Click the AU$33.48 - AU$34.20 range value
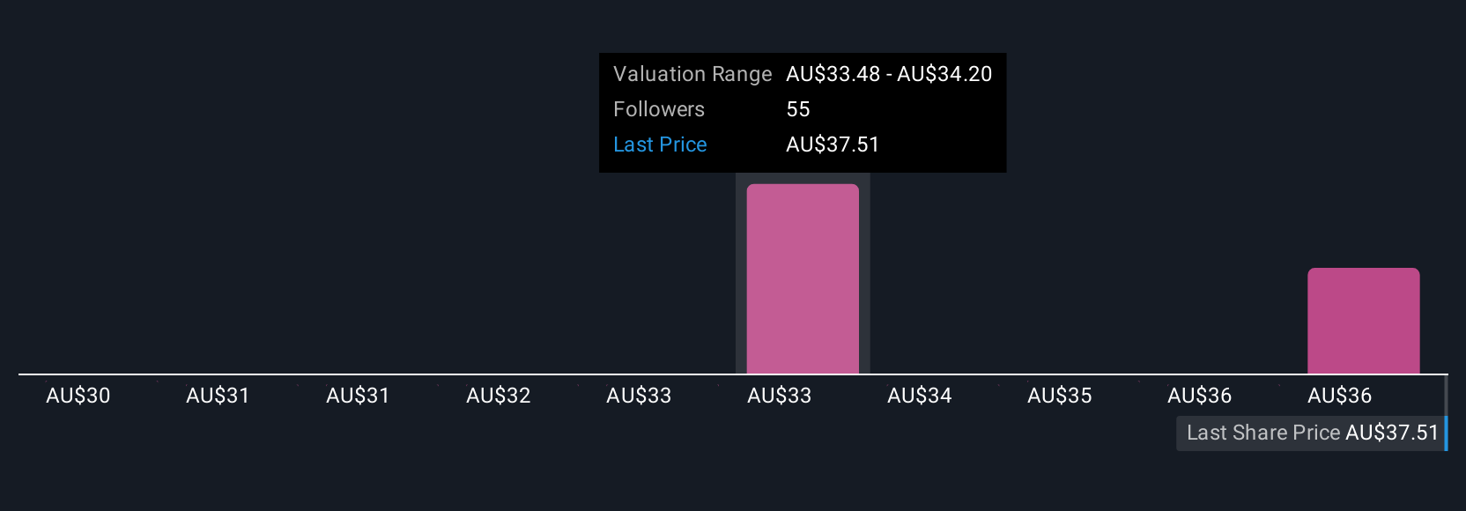This screenshot has height=511, width=1466. tap(889, 74)
